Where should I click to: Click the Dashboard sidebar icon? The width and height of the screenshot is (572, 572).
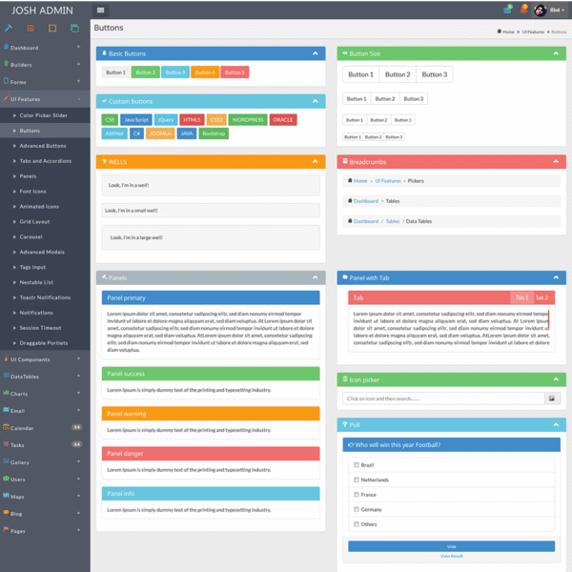(x=7, y=47)
